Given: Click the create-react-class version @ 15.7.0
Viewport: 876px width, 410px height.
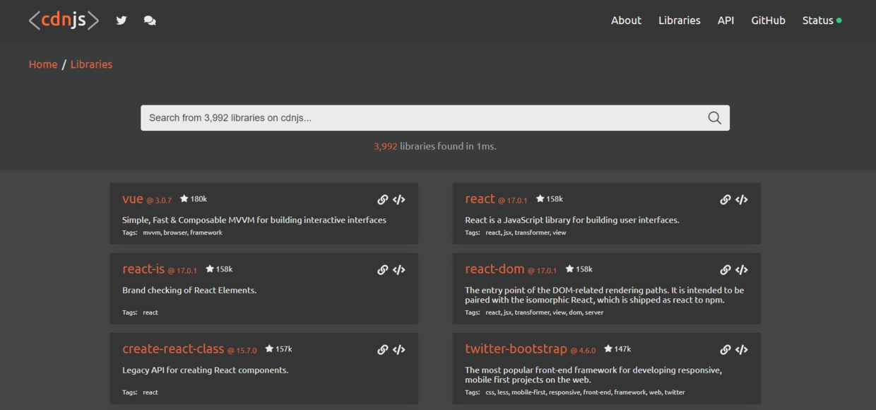Looking at the screenshot, I should [x=242, y=351].
